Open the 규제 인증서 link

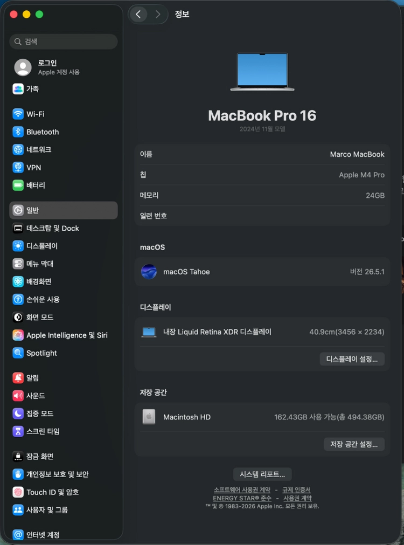296,489
